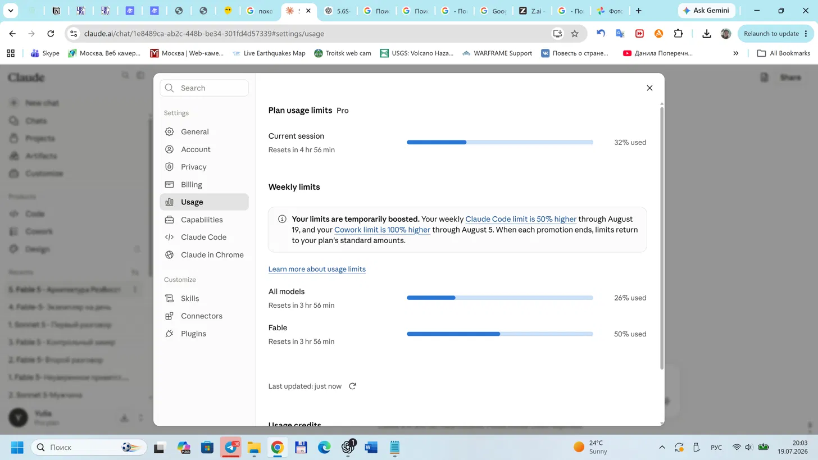Open the Account settings section
The image size is (818, 460).
click(x=204, y=149)
